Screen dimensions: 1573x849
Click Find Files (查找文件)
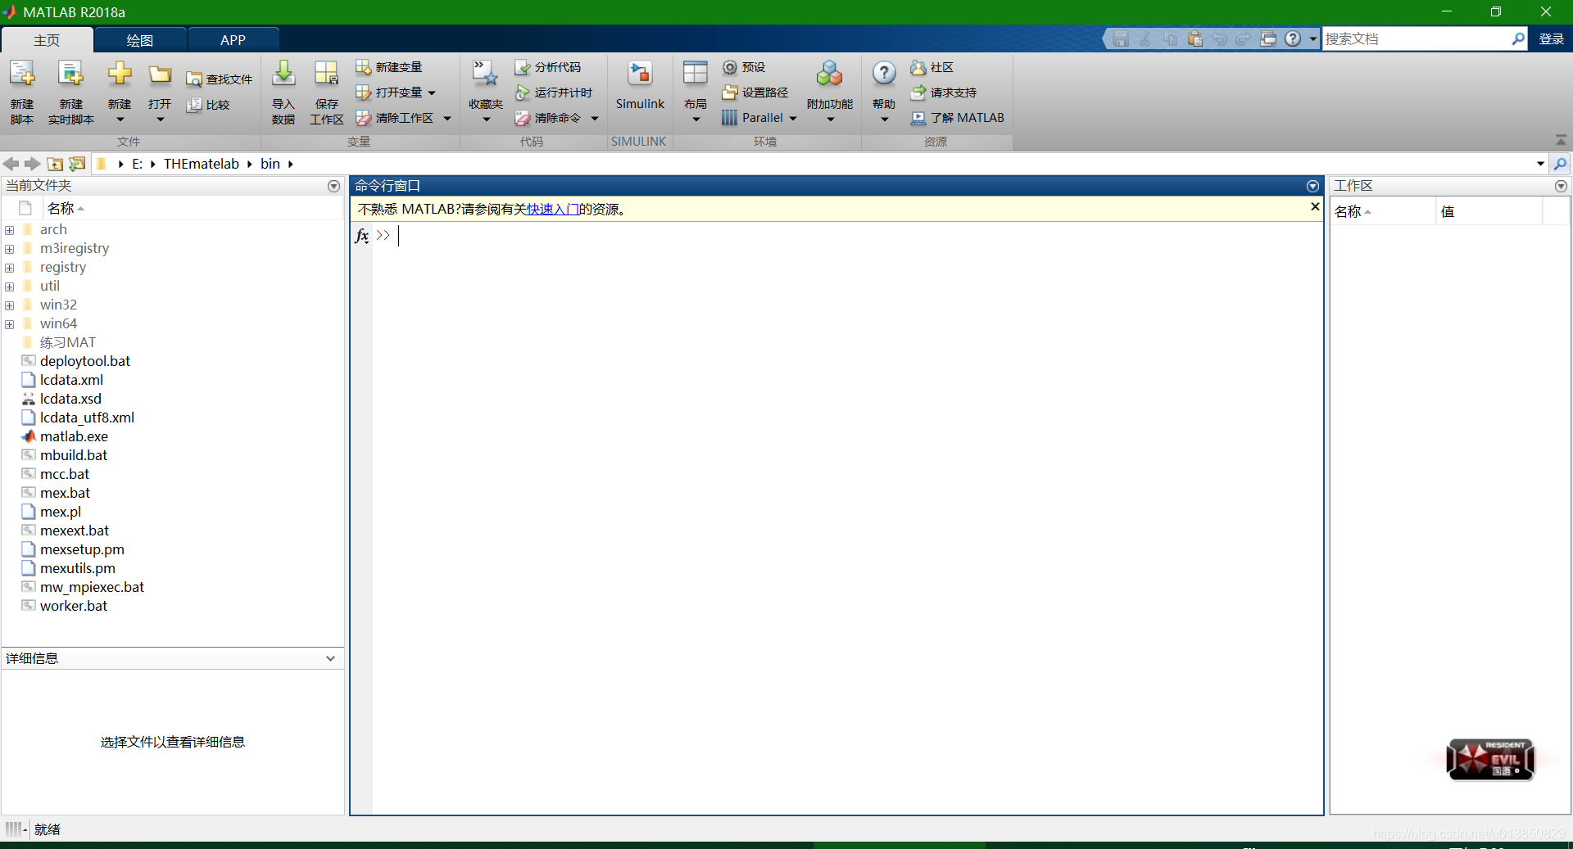tap(219, 79)
